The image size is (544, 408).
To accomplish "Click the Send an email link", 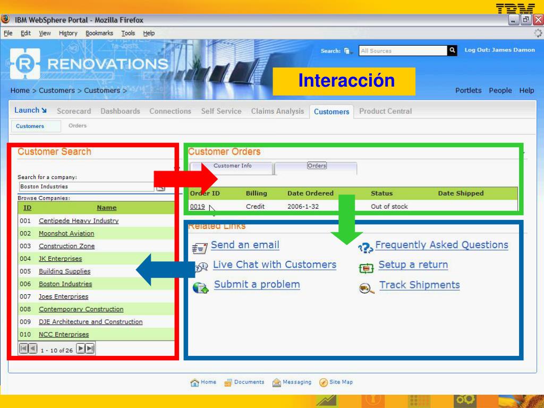I will (x=245, y=245).
